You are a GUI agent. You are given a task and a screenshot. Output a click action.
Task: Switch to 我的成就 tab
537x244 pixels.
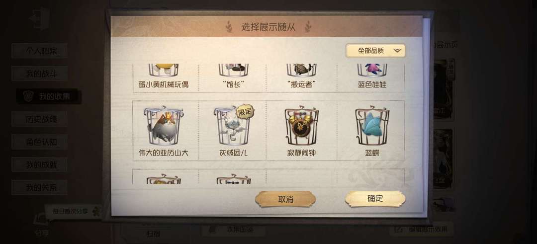(39, 164)
